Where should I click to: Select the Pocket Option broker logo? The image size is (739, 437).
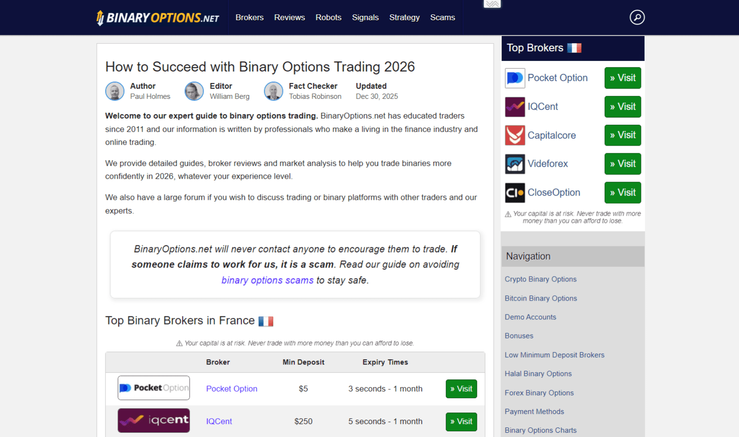tap(514, 78)
